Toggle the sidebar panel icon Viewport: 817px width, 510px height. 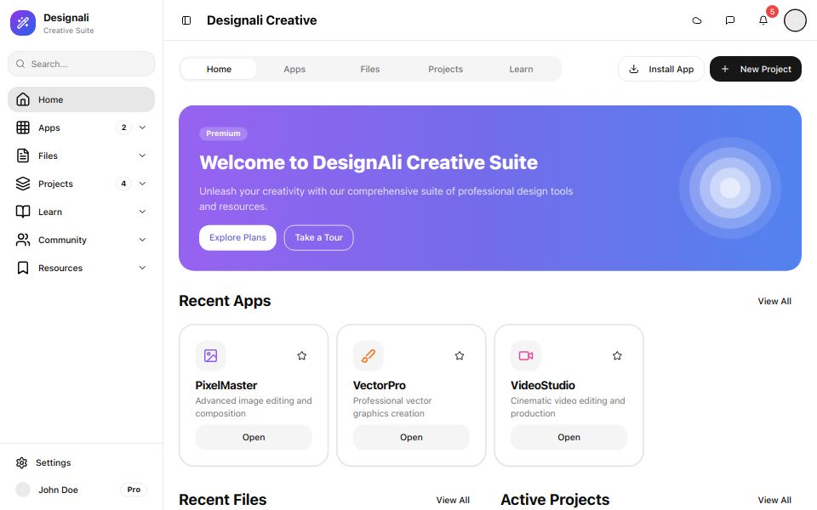click(x=186, y=20)
